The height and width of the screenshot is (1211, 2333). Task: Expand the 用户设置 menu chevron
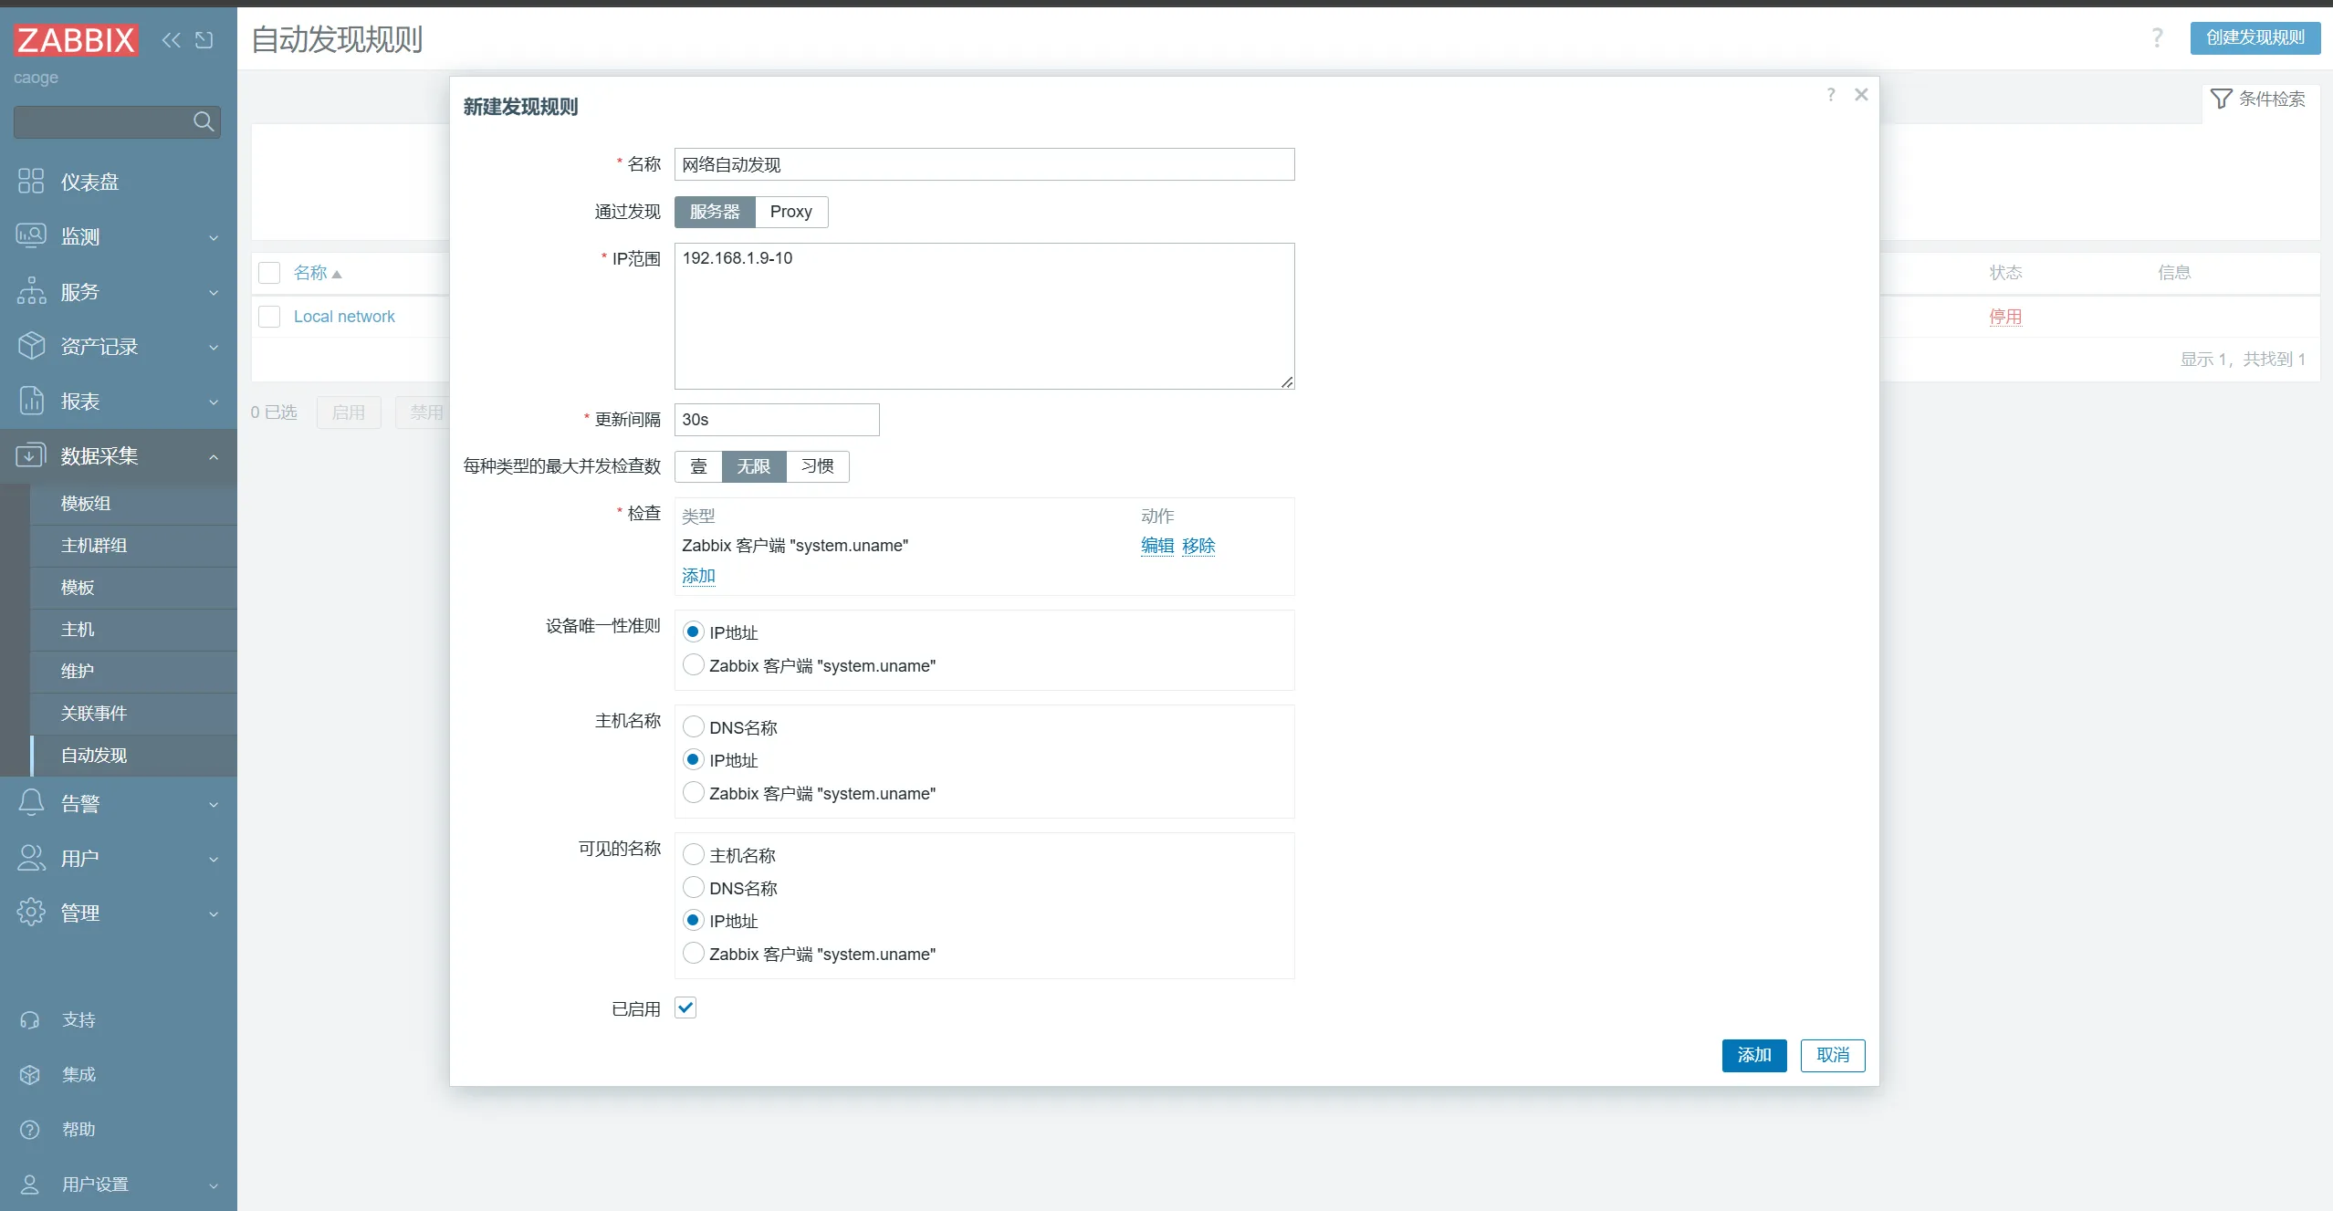(x=214, y=1185)
